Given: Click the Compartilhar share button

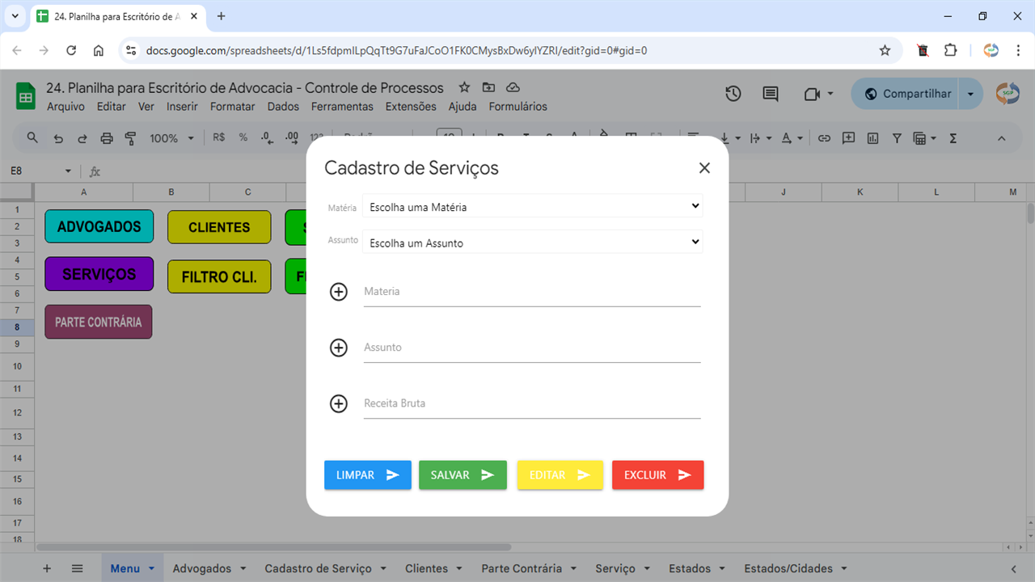Looking at the screenshot, I should (x=906, y=94).
